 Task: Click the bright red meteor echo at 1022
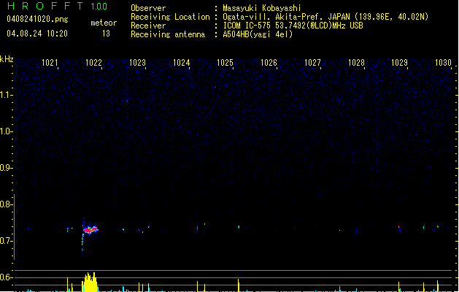click(90, 229)
